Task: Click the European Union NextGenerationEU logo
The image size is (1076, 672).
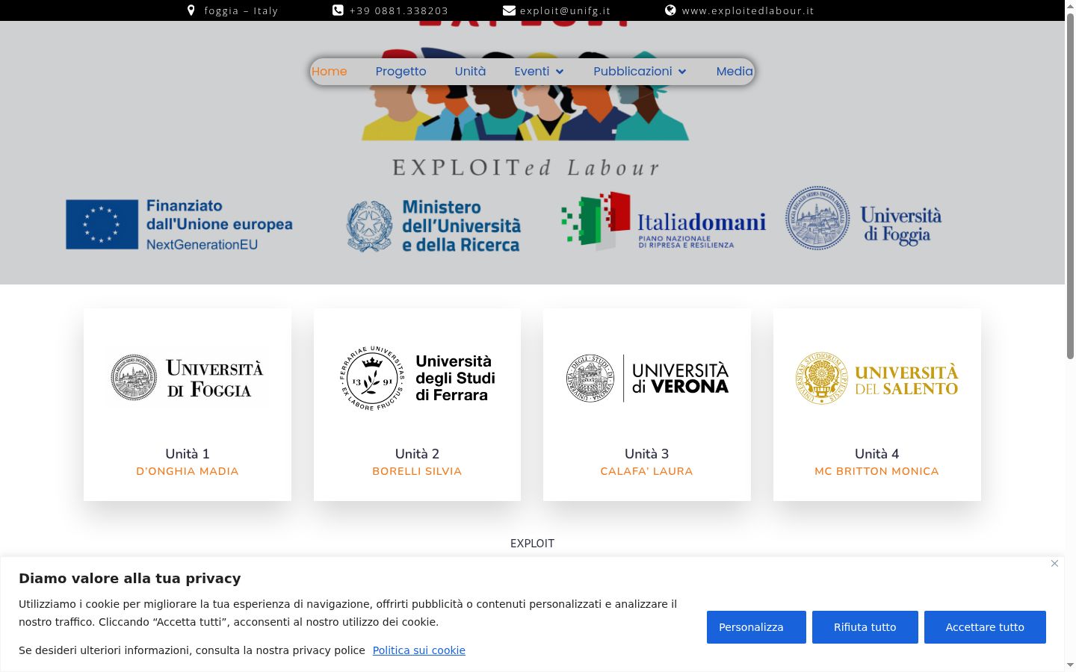Action: (179, 224)
